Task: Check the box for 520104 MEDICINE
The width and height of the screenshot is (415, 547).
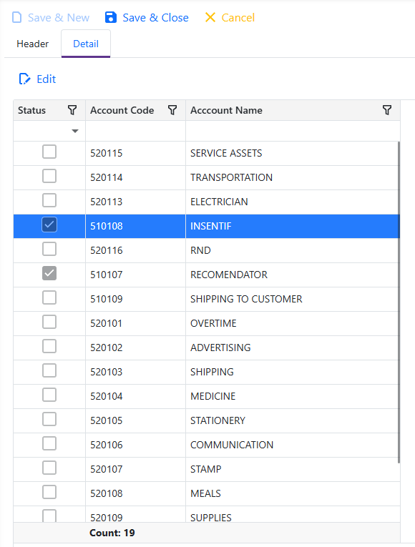Action: pos(49,395)
